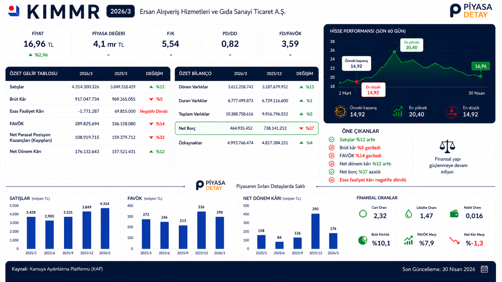The height and width of the screenshot is (282, 502).
Task: Click the red low-point marker on the price line
Action: [x=357, y=82]
